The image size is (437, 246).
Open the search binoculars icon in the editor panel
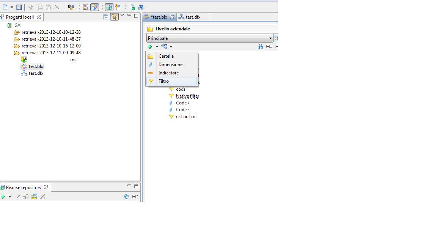pos(261,46)
